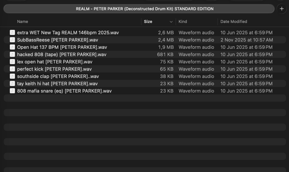Click the 75 KB size value
Screen dimensions: 289x172
tap(166, 62)
